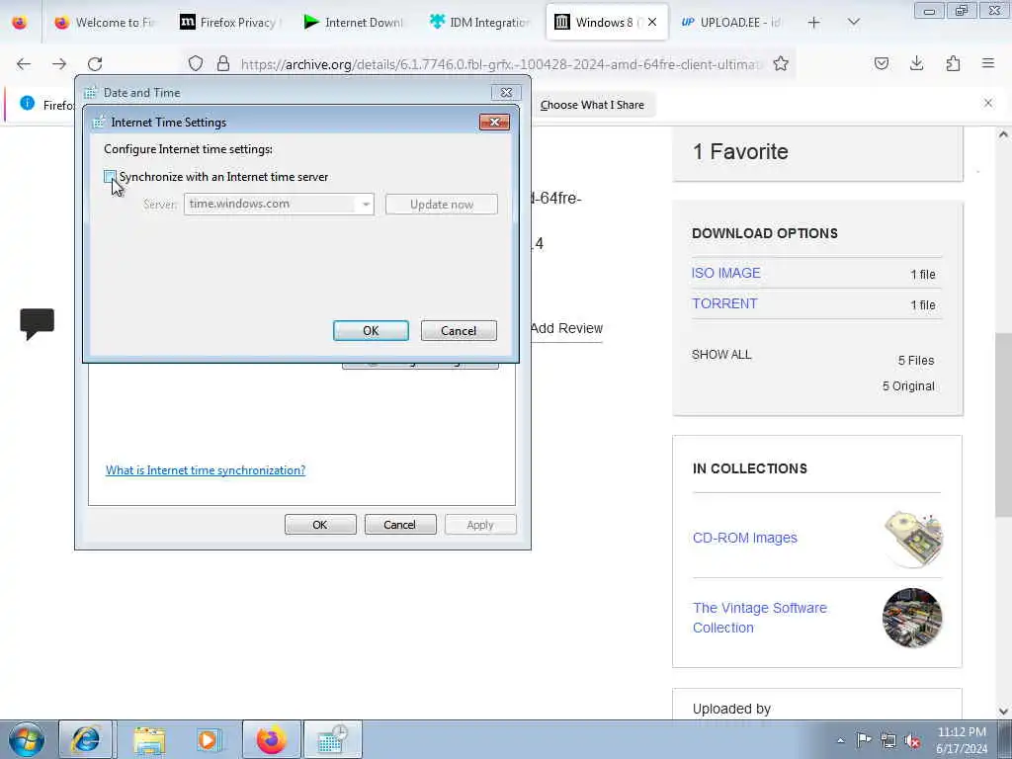
Task: Switch to the UPLOAD.EE tab
Action: [x=731, y=23]
